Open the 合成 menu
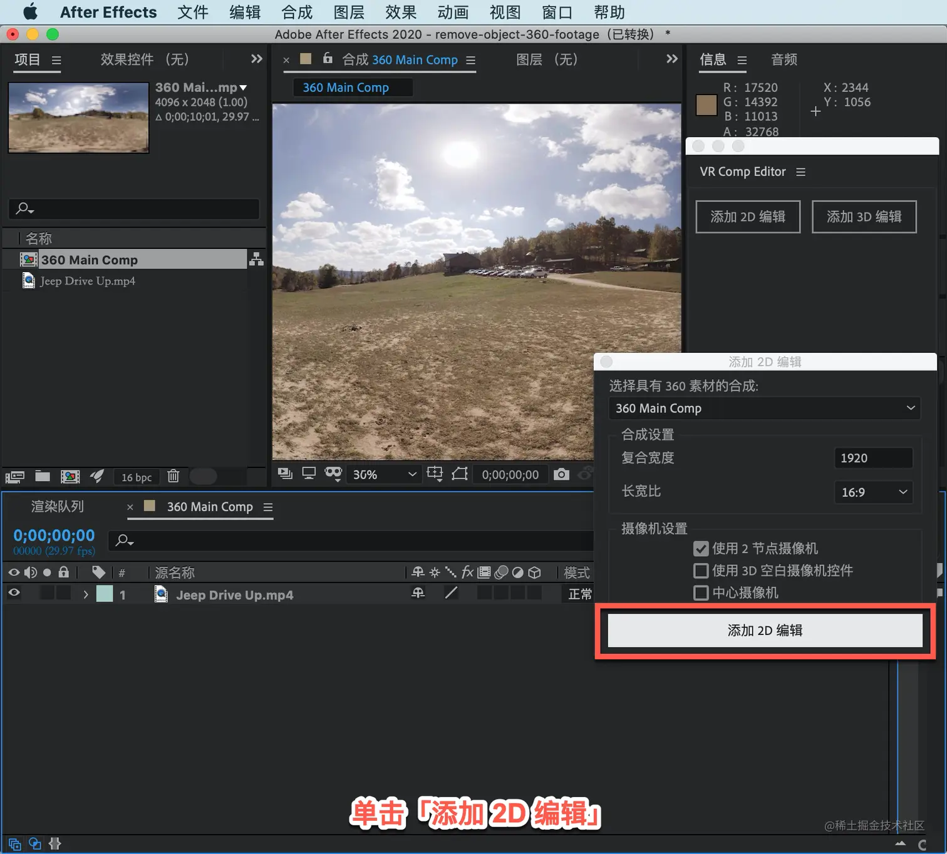Viewport: 947px width, 854px height. (x=297, y=12)
